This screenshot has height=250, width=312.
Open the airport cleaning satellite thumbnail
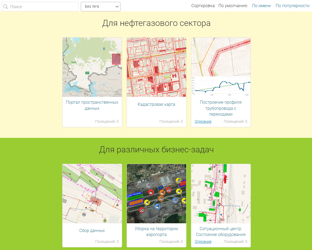click(157, 194)
